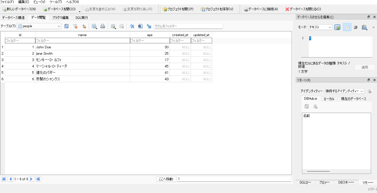Toggle the word wrap page button
This screenshot has width=377, height=193.
pos(347,27)
